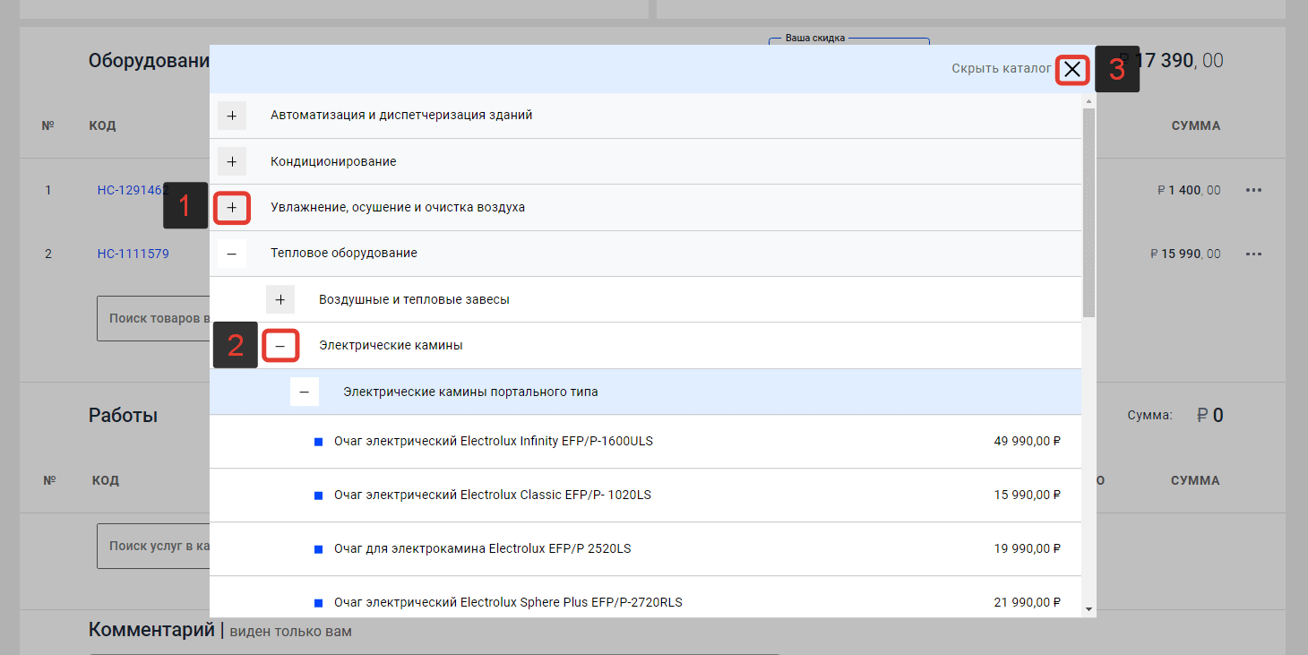Screen dimensions: 1308x655
Task: Choose product Electrolux Sphere Plus EFP/P-2720RLS
Action: [x=508, y=602]
